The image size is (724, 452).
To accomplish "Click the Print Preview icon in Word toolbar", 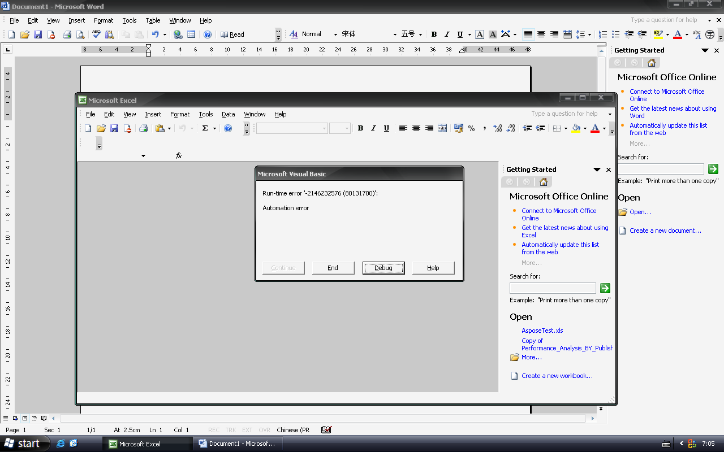I will [x=80, y=34].
